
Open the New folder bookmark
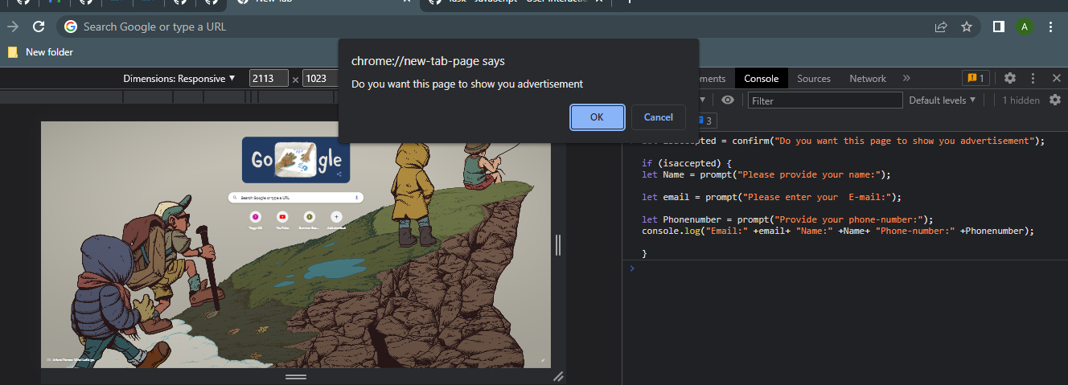[40, 52]
